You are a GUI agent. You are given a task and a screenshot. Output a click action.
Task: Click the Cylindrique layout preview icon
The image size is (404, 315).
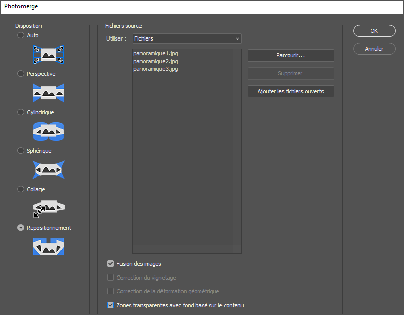point(48,131)
